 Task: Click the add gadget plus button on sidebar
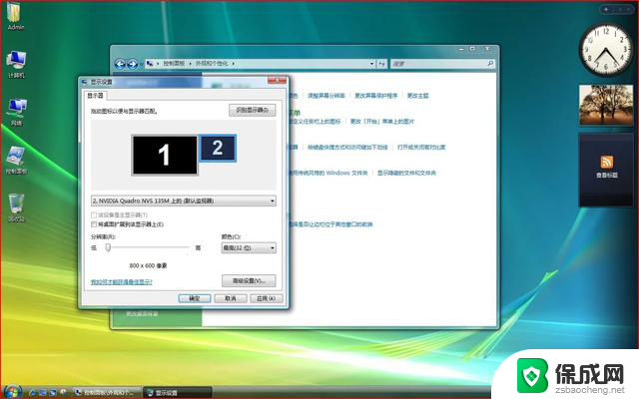[606, 9]
